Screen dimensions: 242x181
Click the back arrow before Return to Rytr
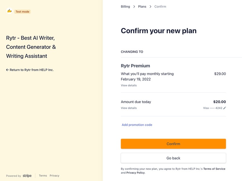pyautogui.click(x=7, y=70)
